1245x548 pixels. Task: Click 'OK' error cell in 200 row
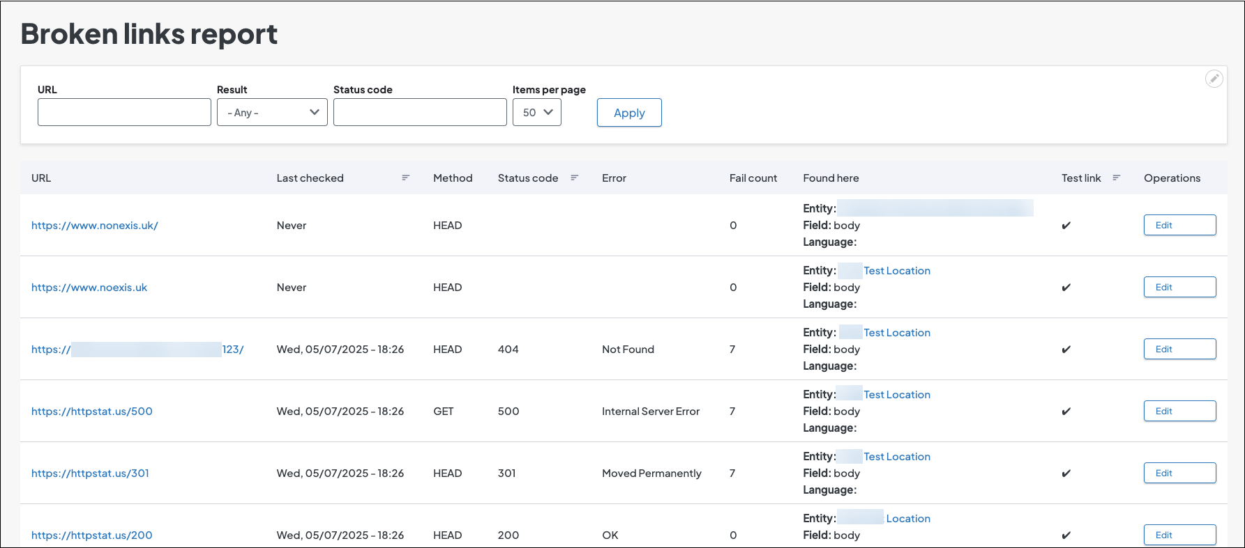(610, 535)
